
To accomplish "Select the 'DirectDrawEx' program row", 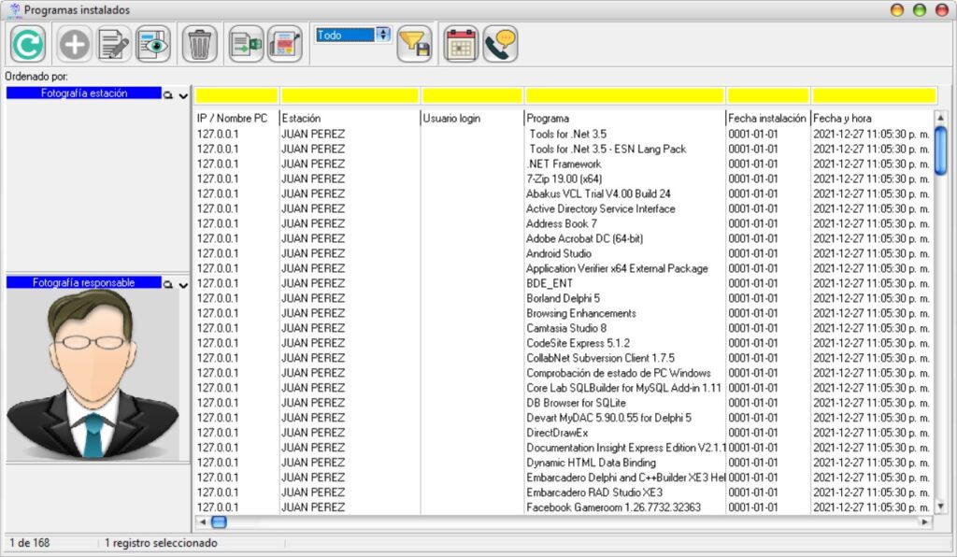I will point(564,433).
